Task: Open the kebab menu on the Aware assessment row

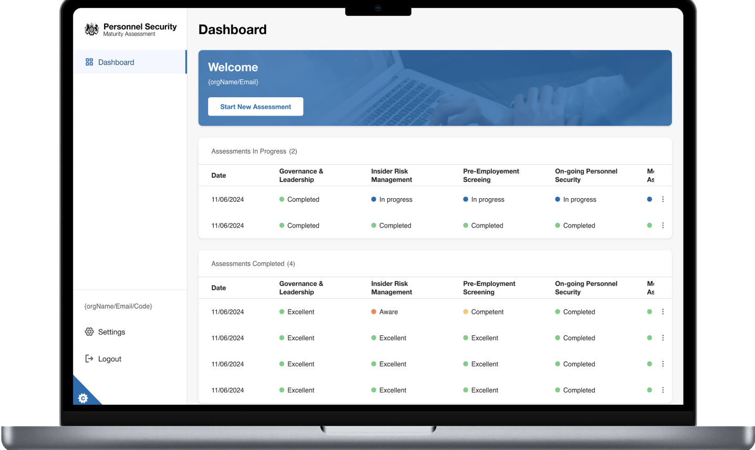Action: (663, 311)
